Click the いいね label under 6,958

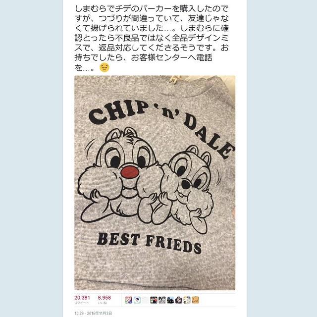tap(103, 303)
